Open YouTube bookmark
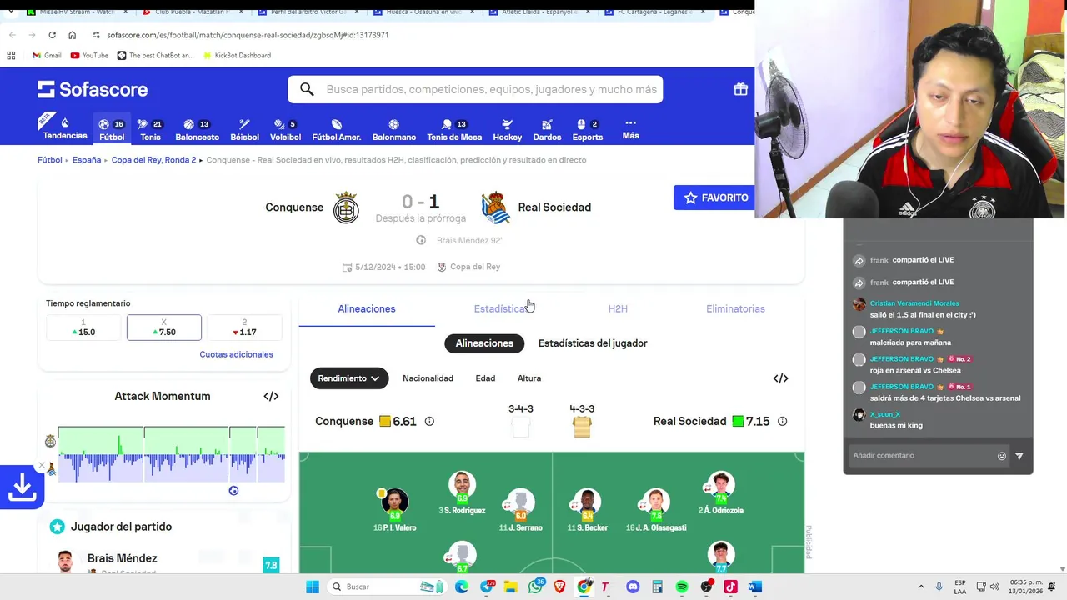The width and height of the screenshot is (1067, 600). tap(90, 55)
